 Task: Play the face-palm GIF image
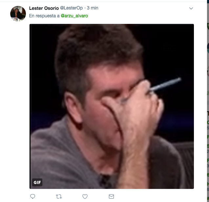112,106
